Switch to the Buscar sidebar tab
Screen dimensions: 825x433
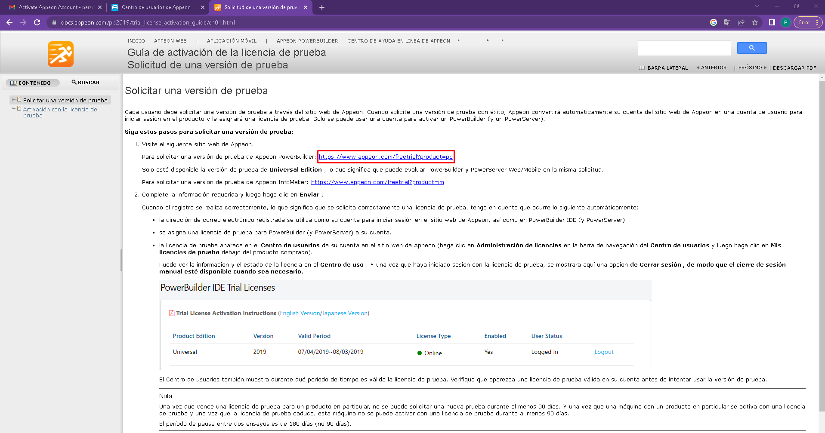86,83
